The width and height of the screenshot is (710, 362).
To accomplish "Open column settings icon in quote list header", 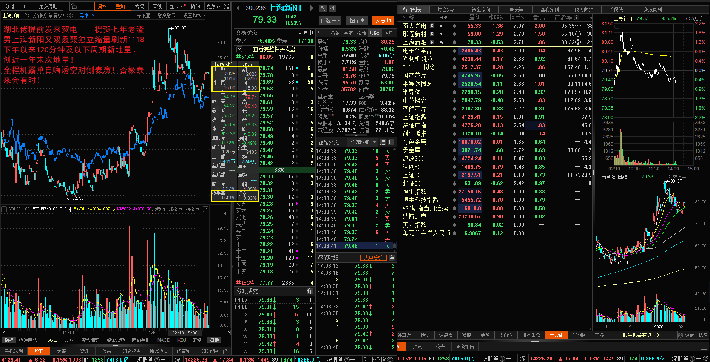I will click(443, 17).
